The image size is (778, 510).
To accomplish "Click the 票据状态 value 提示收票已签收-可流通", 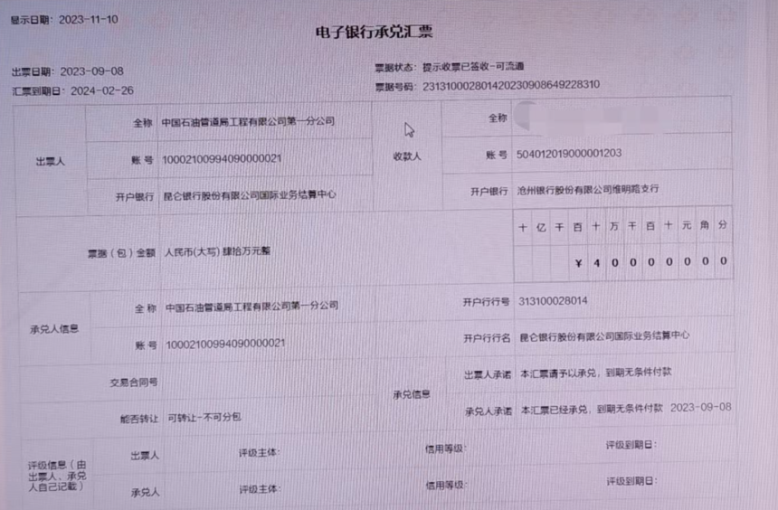I will (473, 67).
